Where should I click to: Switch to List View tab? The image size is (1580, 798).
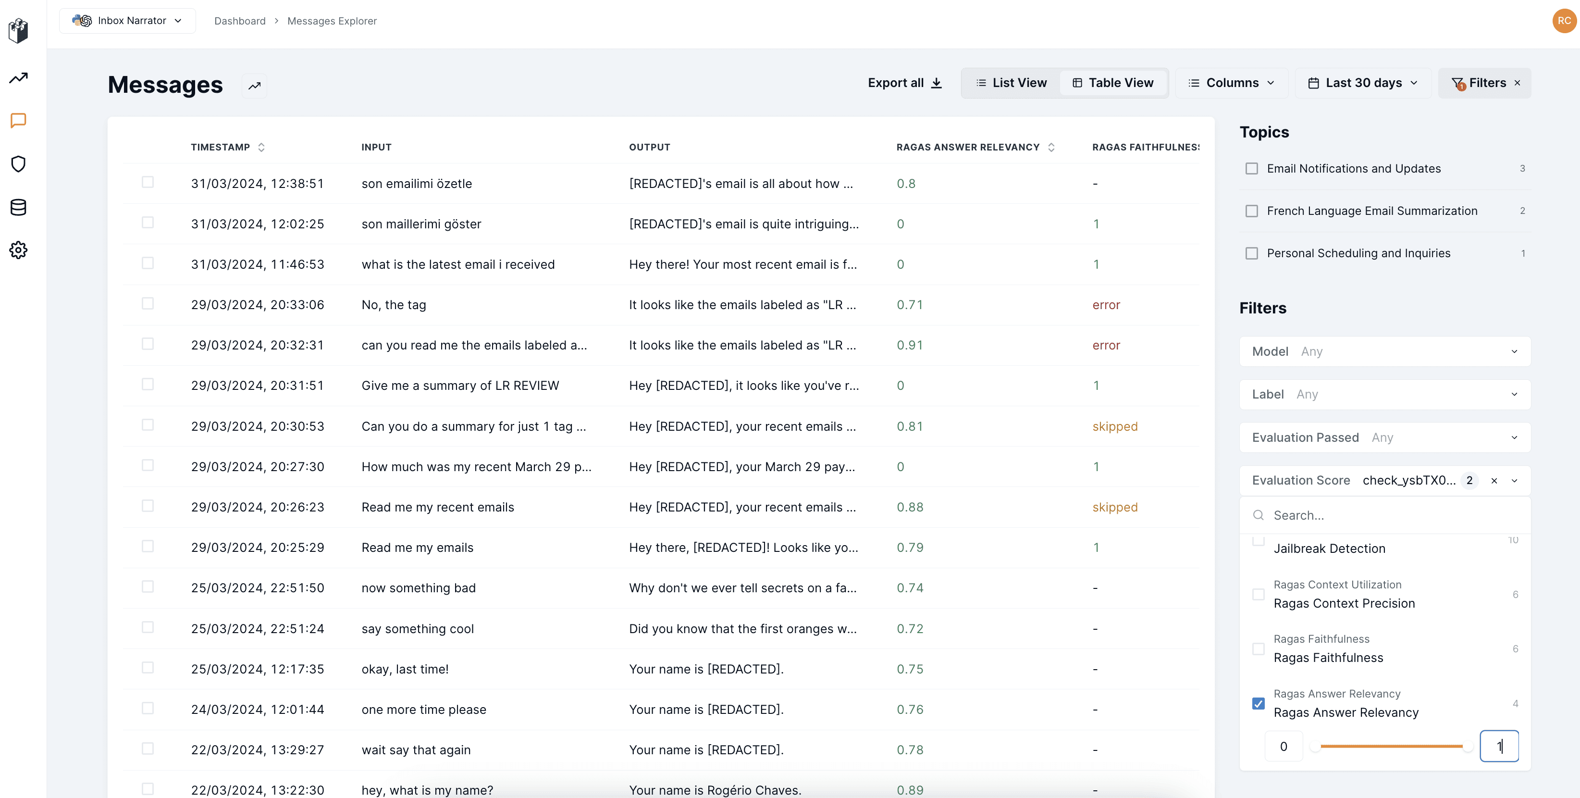[x=1012, y=83]
